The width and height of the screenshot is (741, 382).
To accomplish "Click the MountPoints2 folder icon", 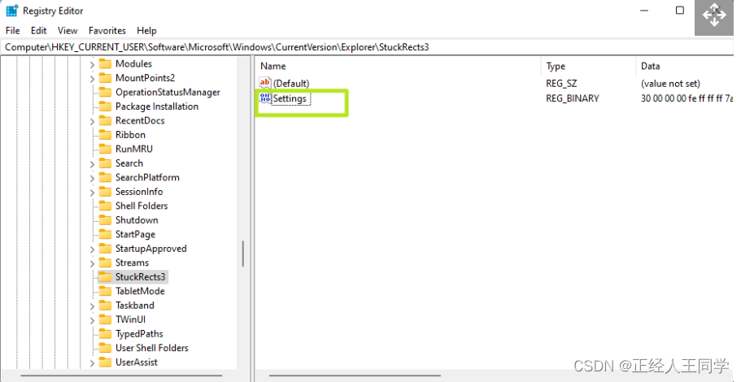I will pos(106,78).
